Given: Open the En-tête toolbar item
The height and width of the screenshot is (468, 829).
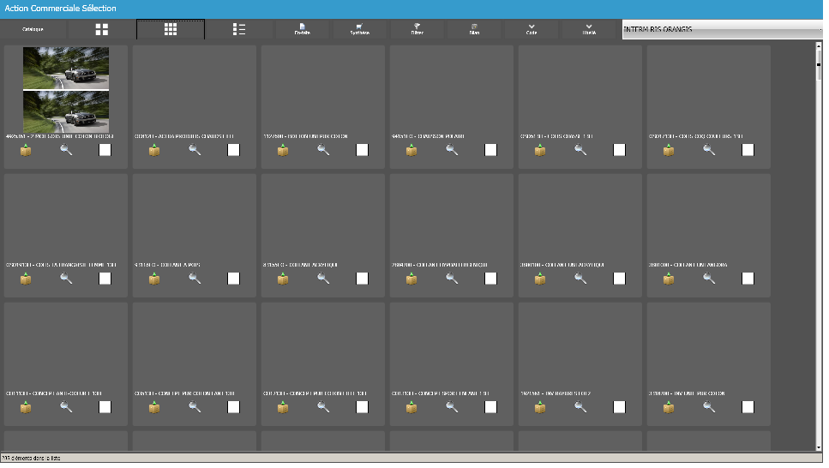Looking at the screenshot, I should point(302,29).
